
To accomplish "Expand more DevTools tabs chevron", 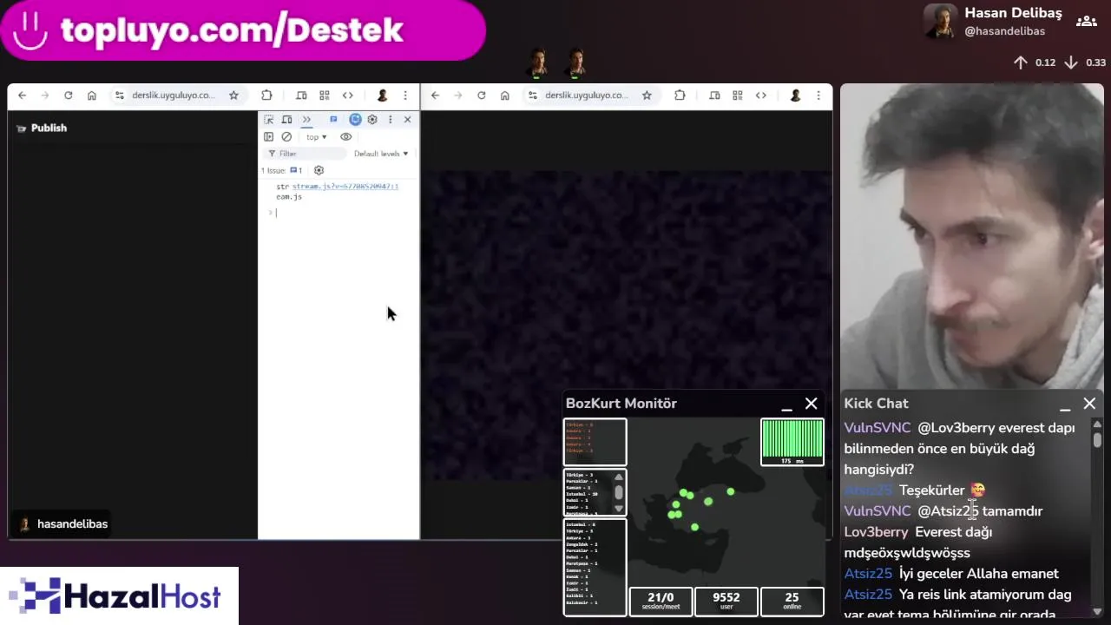I will coord(306,120).
